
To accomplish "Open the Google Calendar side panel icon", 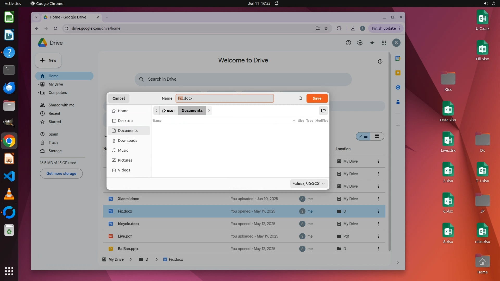I will (x=398, y=58).
